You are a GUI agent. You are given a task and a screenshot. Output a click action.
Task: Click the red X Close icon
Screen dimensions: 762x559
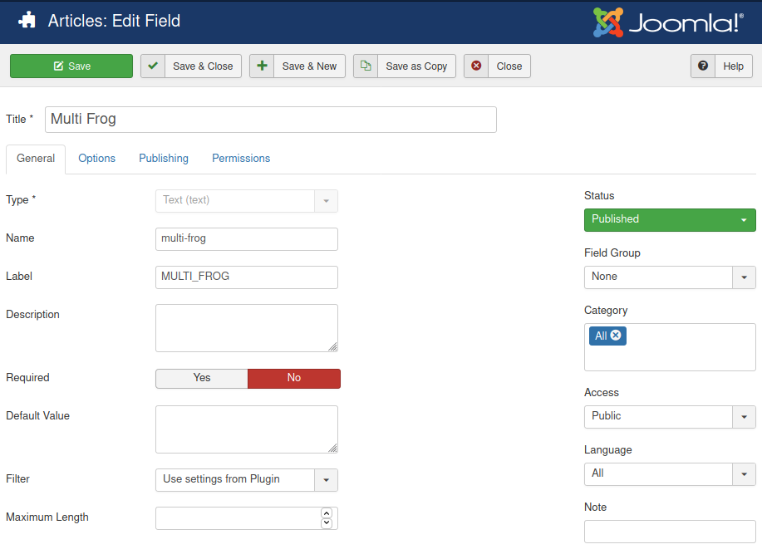pos(476,66)
